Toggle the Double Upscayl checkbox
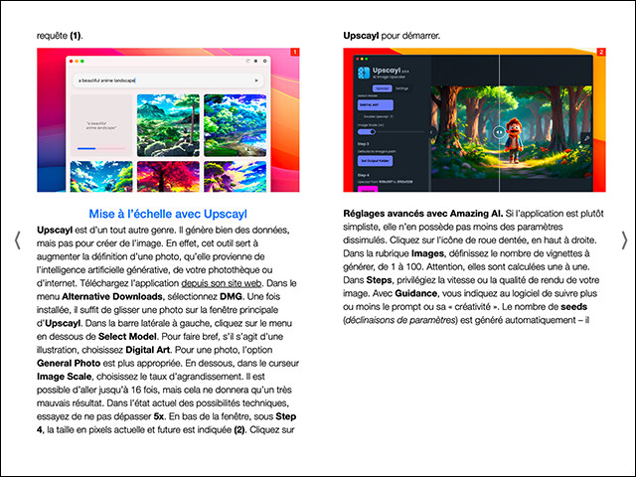Screen dimensions: 636x477 pos(361,117)
